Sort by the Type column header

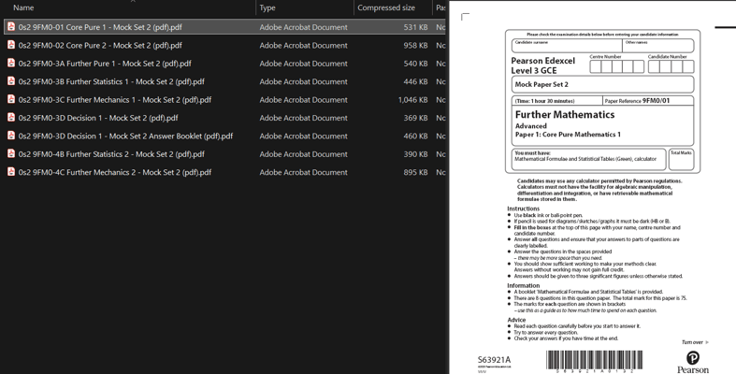click(x=267, y=7)
